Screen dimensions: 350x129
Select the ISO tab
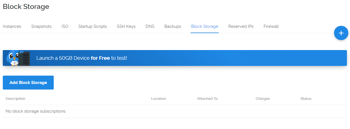coord(65,26)
